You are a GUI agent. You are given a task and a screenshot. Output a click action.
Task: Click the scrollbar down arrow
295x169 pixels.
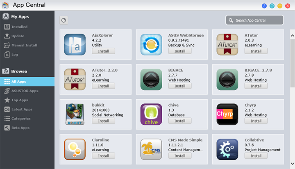[x=293, y=164]
